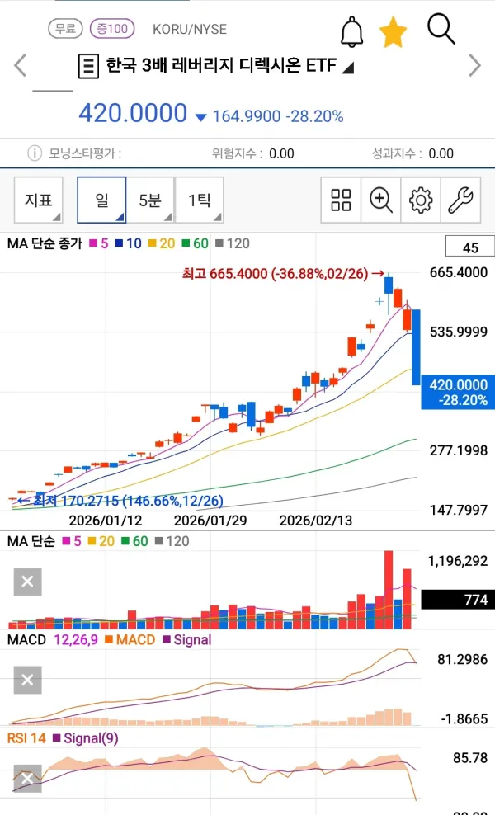Open the list menu icon beside ETF name
The image size is (495, 815).
pos(88,66)
